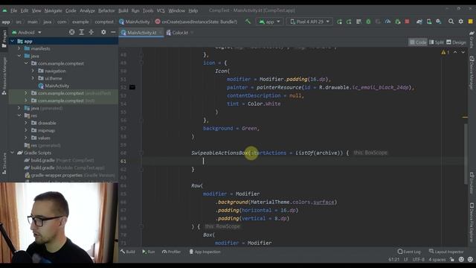
Task: Click UTF-8 encoding in status bar
Action: click(x=418, y=260)
